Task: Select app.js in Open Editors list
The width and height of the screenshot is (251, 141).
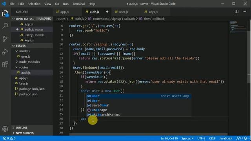Action: click(x=32, y=24)
